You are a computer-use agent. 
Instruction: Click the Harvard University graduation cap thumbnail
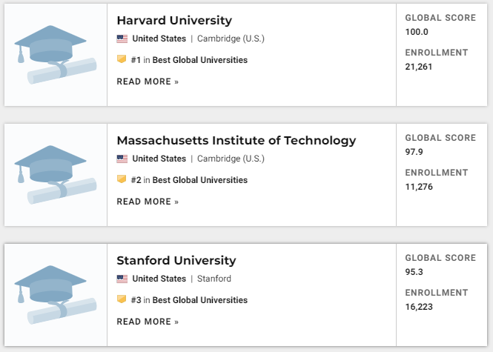(x=56, y=55)
